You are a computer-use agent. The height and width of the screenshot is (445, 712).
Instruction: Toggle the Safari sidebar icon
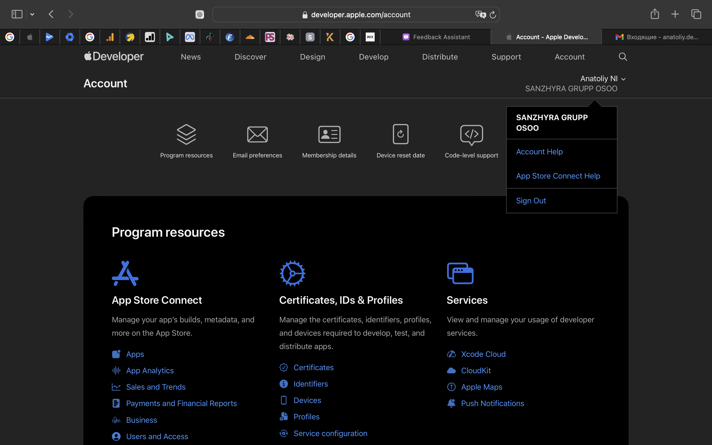pos(17,14)
